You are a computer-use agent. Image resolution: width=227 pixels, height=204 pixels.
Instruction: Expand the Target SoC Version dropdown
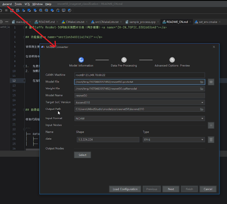[x=202, y=103]
